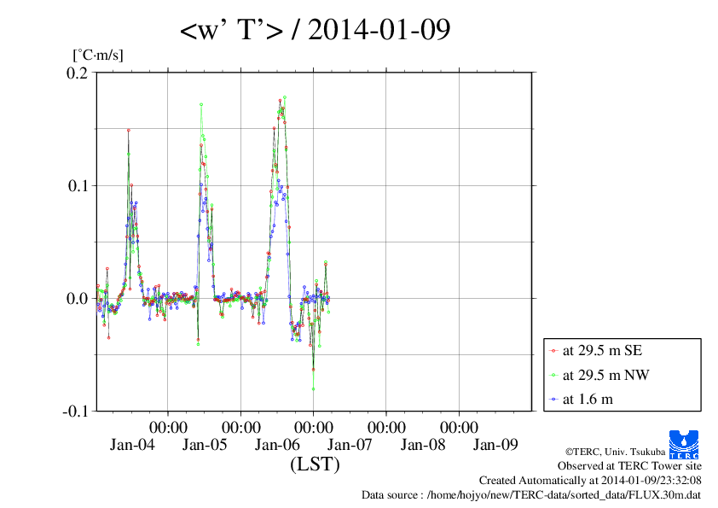Click the y-axis value 0.0
Screen dimensions: 718x508
click(77, 299)
